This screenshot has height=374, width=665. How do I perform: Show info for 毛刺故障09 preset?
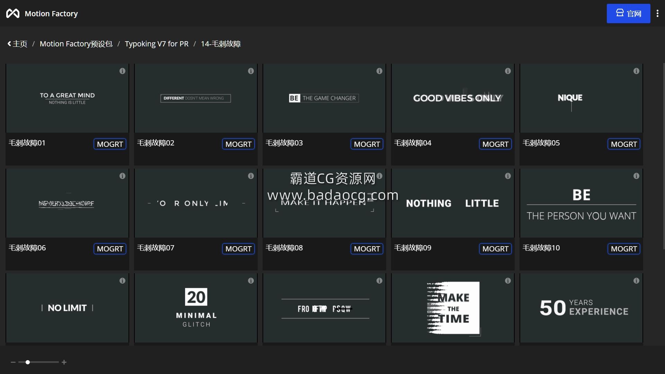tap(508, 176)
